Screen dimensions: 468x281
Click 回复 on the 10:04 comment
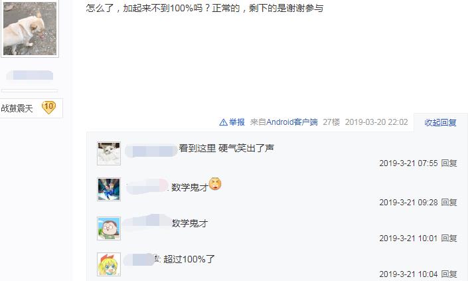coord(449,274)
